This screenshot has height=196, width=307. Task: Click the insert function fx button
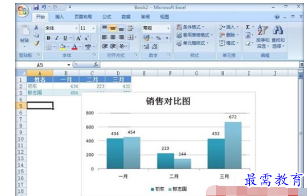pyautogui.click(x=96, y=64)
